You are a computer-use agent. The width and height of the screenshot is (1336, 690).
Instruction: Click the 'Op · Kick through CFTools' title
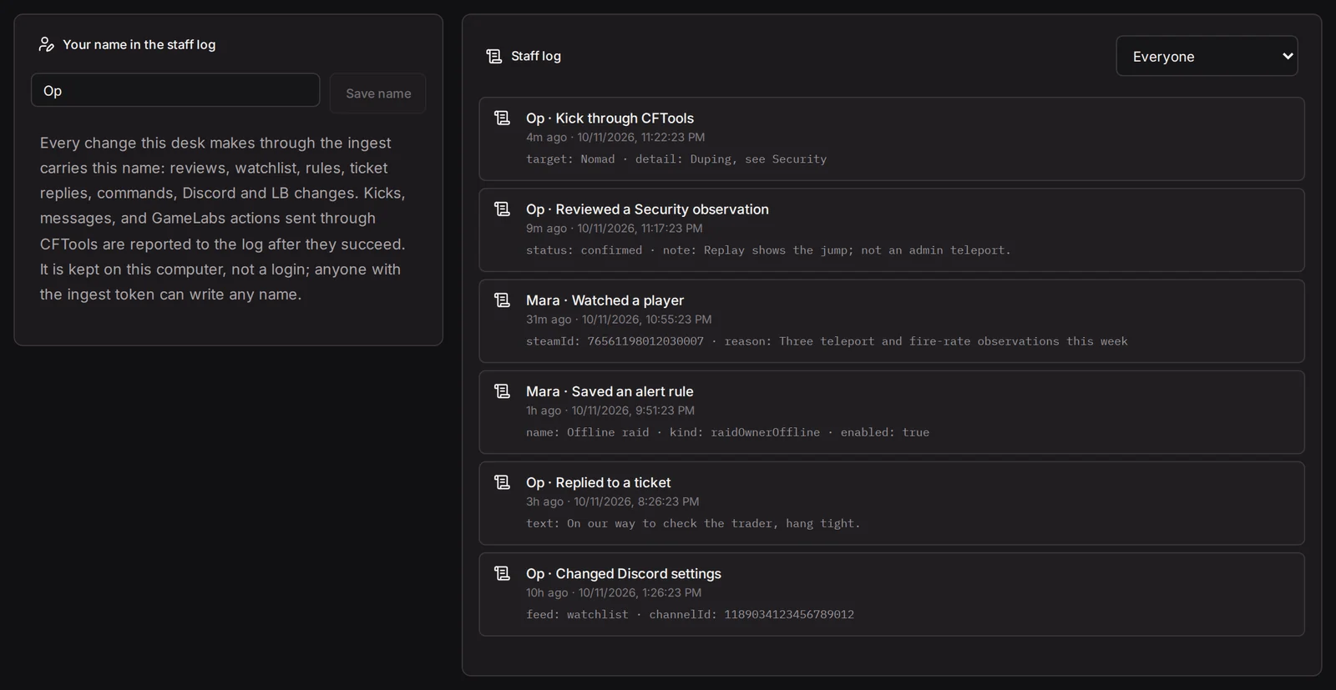tap(610, 118)
